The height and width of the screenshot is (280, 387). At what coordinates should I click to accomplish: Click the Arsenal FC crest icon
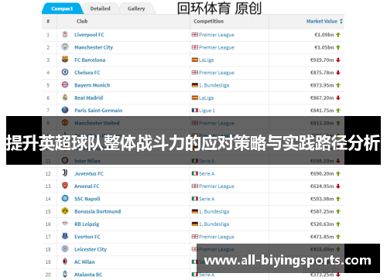(65, 186)
